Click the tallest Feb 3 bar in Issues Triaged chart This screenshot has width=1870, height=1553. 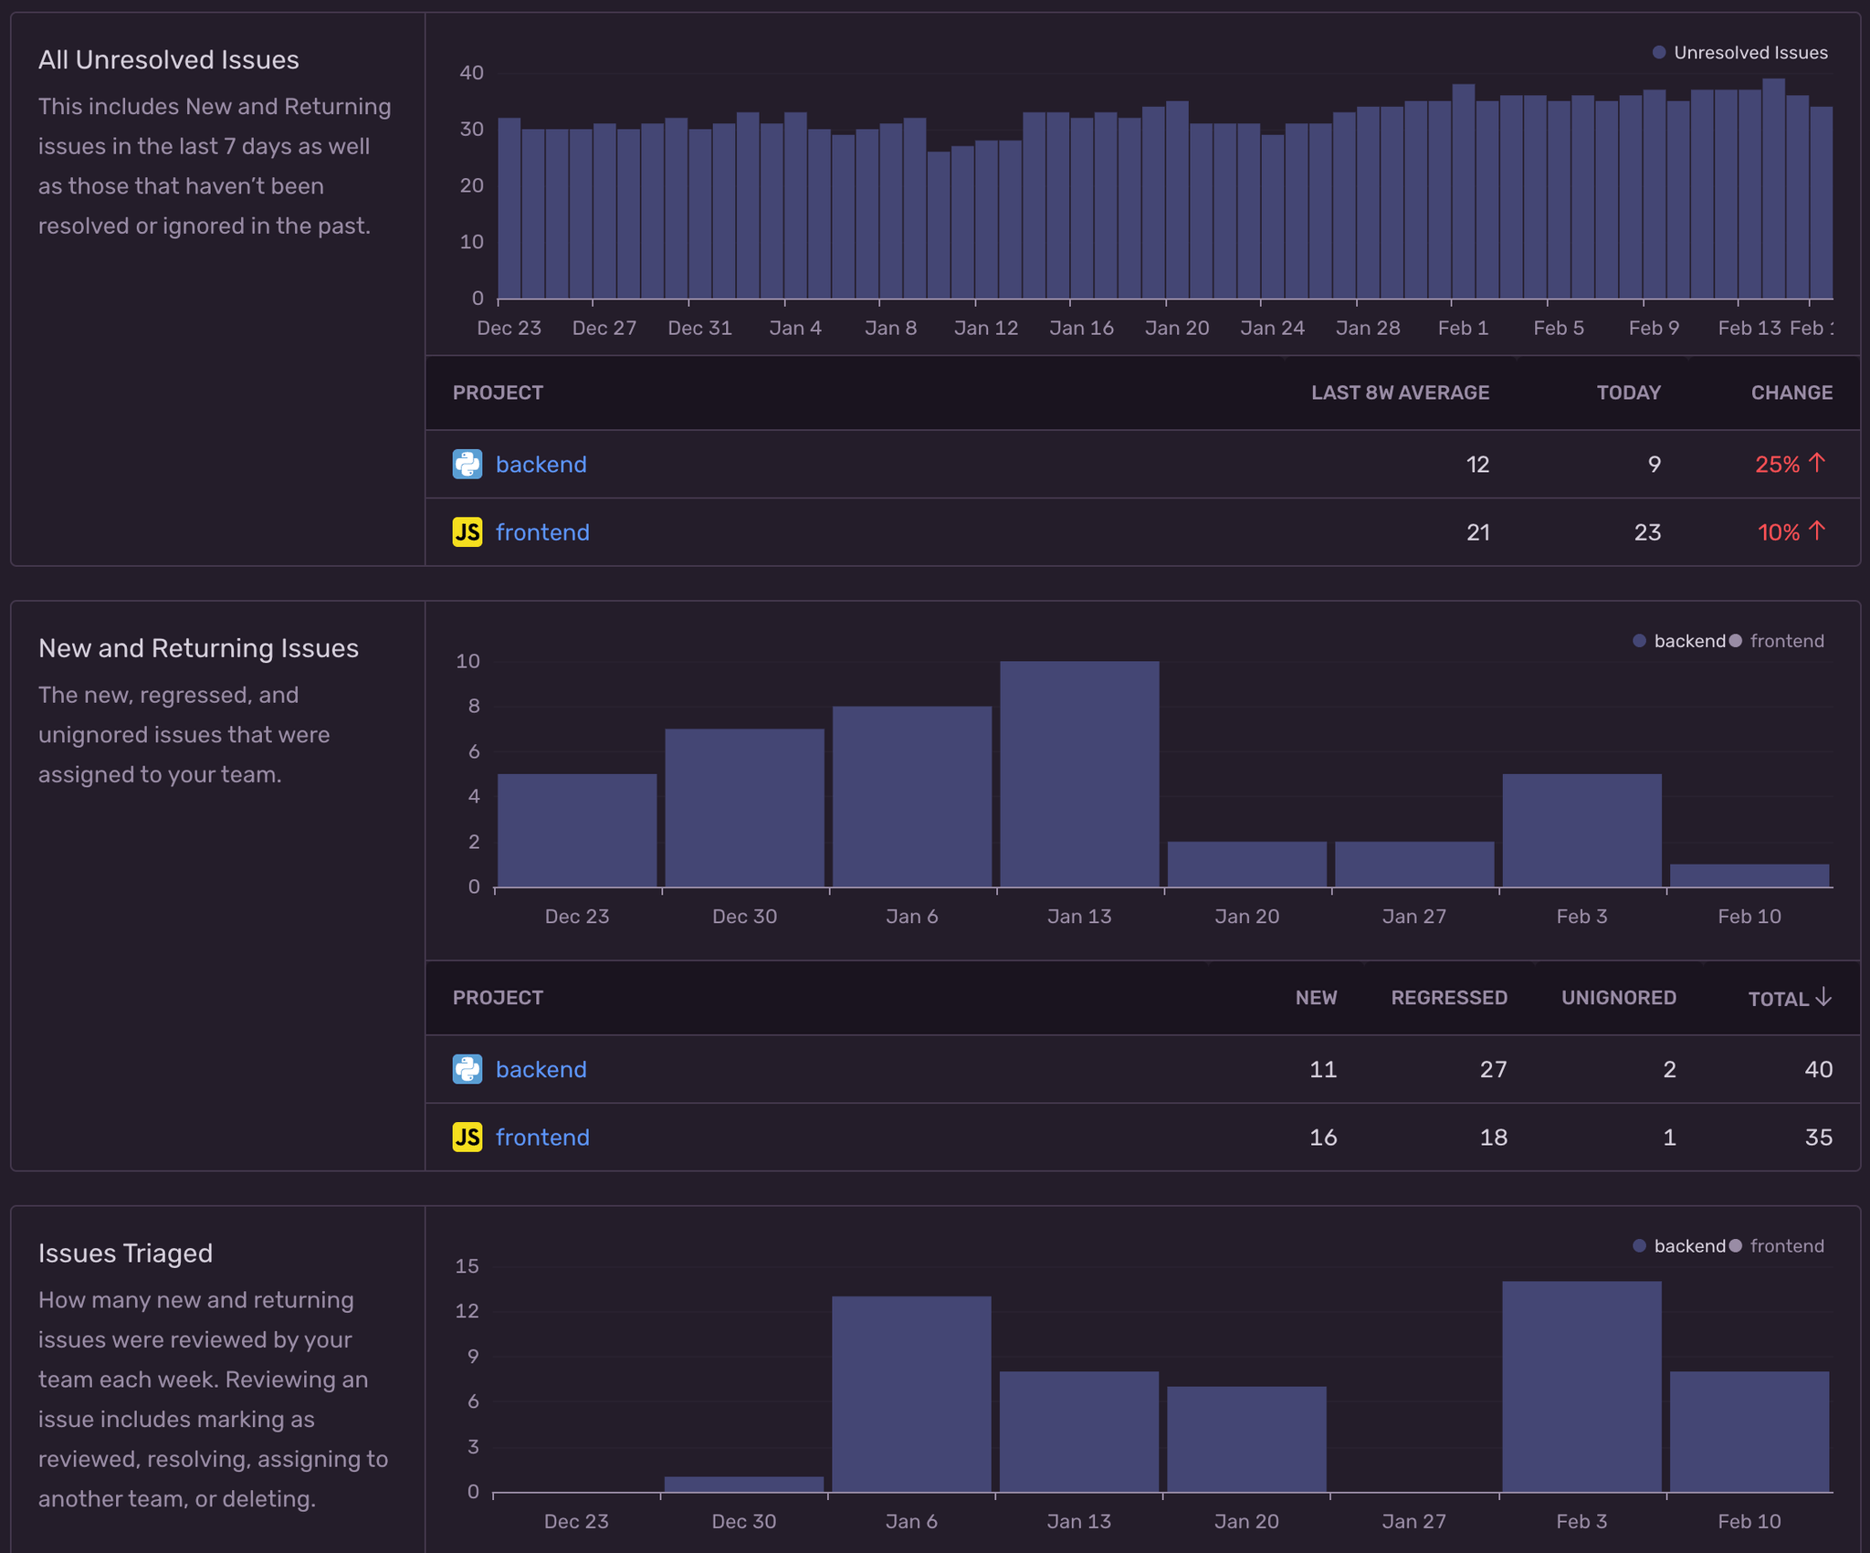[x=1581, y=1388]
